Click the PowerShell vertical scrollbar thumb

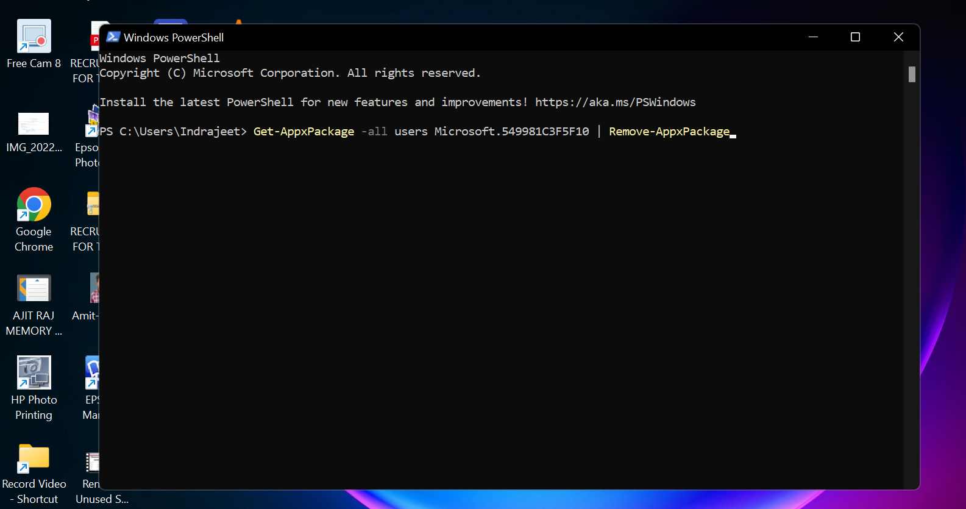(x=912, y=74)
